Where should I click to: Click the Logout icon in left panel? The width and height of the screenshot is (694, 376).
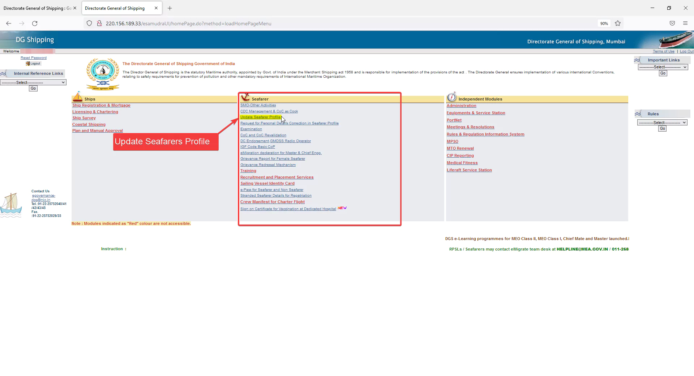pyautogui.click(x=33, y=64)
